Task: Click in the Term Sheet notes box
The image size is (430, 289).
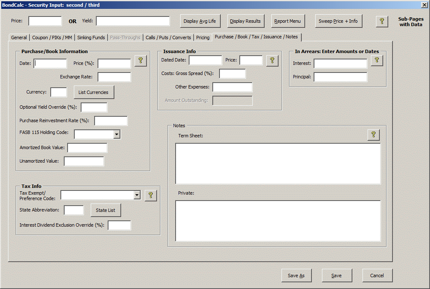Action: (x=278, y=163)
